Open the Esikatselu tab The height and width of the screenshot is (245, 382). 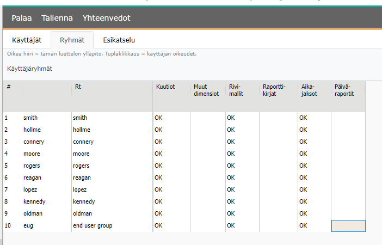119,40
